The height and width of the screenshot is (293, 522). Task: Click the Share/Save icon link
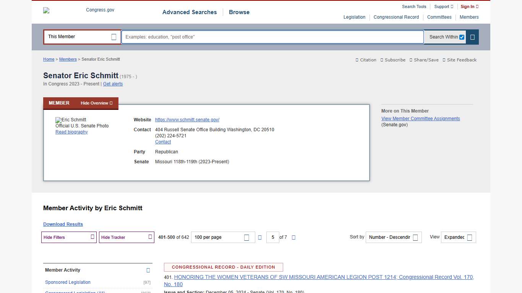tap(424, 60)
